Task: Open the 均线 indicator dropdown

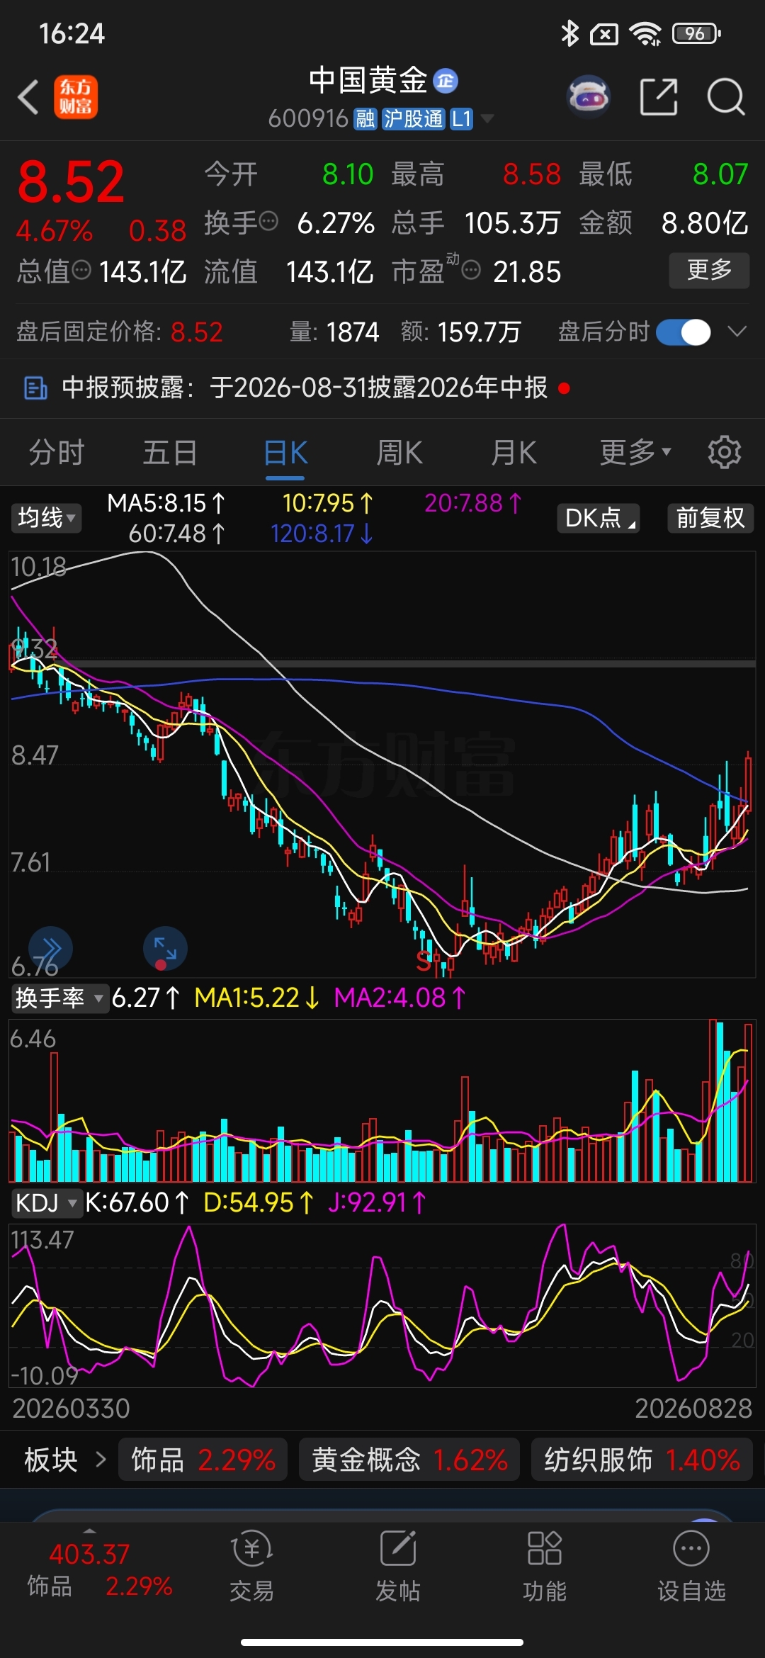Action: pyautogui.click(x=45, y=517)
